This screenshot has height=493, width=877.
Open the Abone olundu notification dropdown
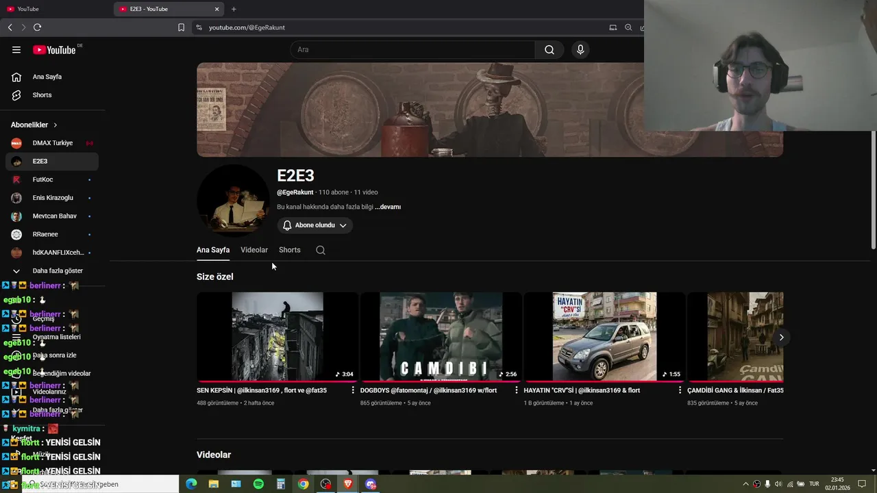pos(315,225)
